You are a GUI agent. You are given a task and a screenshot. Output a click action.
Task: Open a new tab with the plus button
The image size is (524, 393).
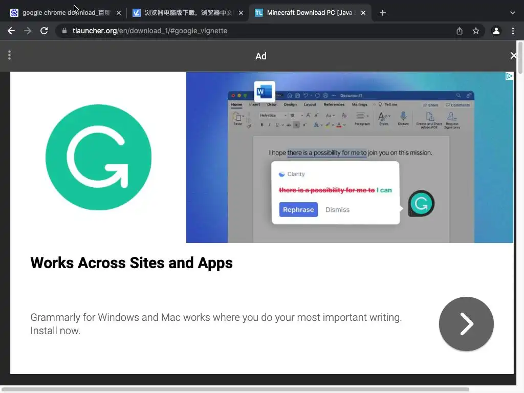[x=383, y=13]
